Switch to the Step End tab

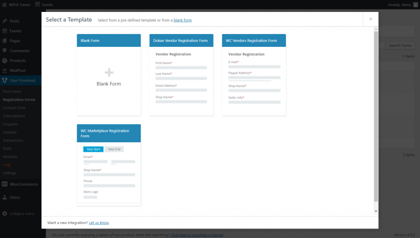click(114, 149)
